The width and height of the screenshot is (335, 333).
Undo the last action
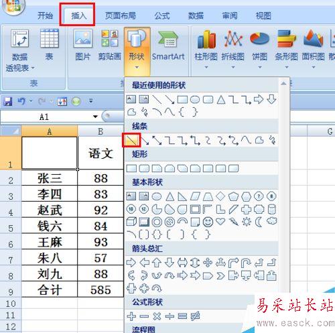(21, 101)
